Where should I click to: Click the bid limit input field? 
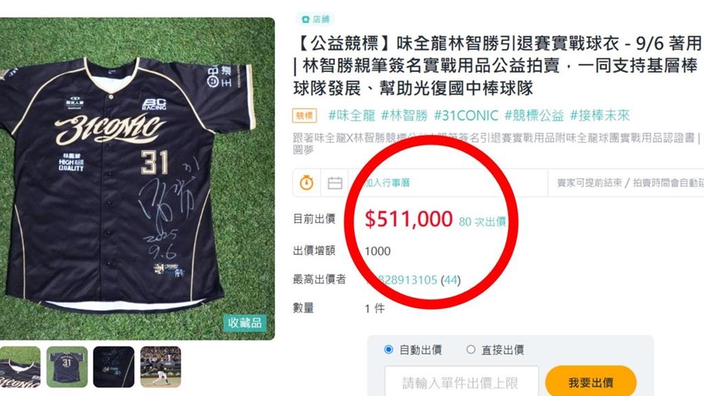click(461, 382)
